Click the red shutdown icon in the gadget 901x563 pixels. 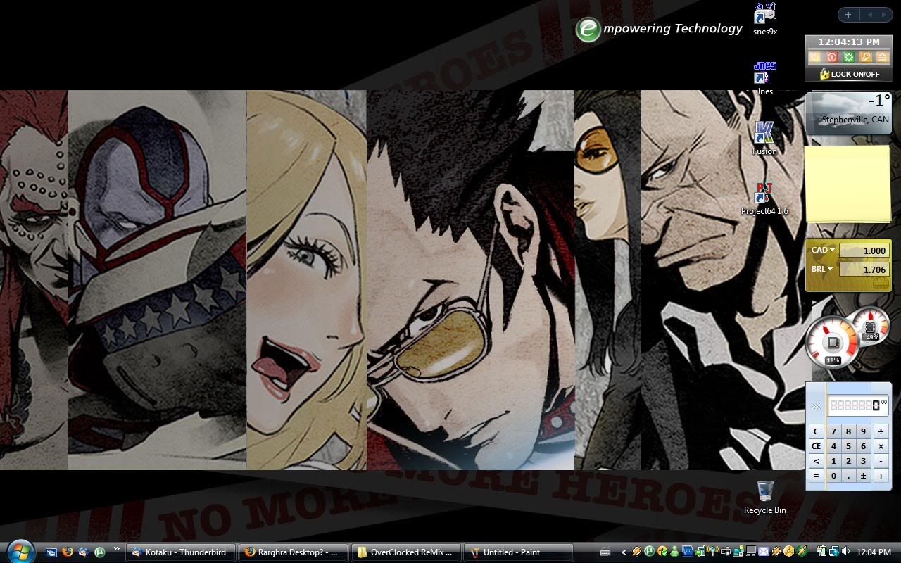point(832,57)
